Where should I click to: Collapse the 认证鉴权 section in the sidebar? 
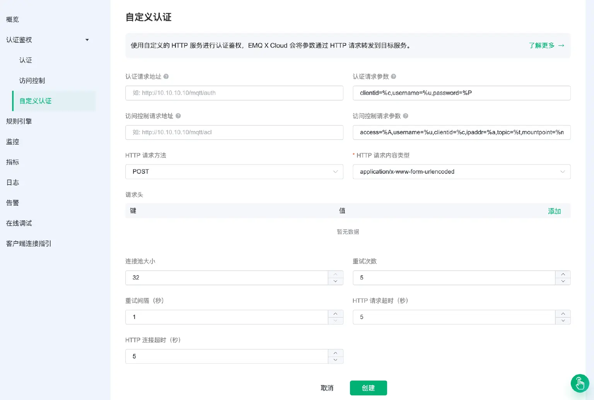point(87,40)
